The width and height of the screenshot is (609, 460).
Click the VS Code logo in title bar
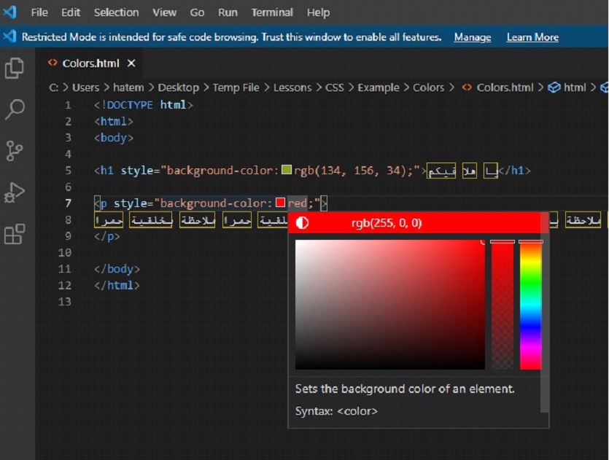click(9, 12)
